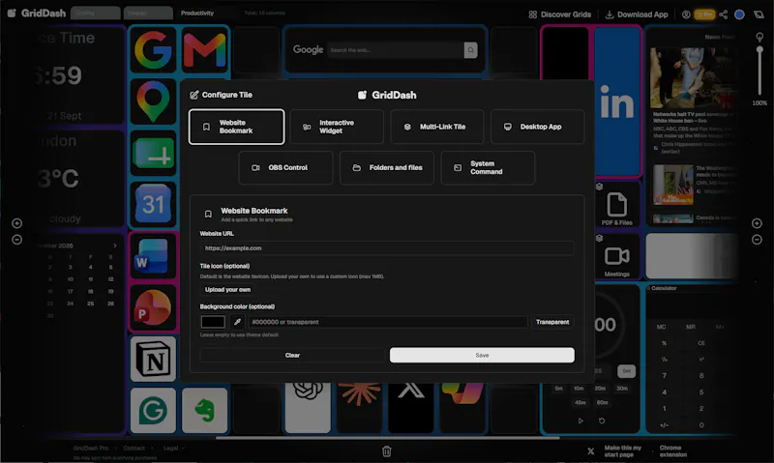This screenshot has height=463, width=774.
Task: Open the Copilot tile
Action: coord(462,407)
